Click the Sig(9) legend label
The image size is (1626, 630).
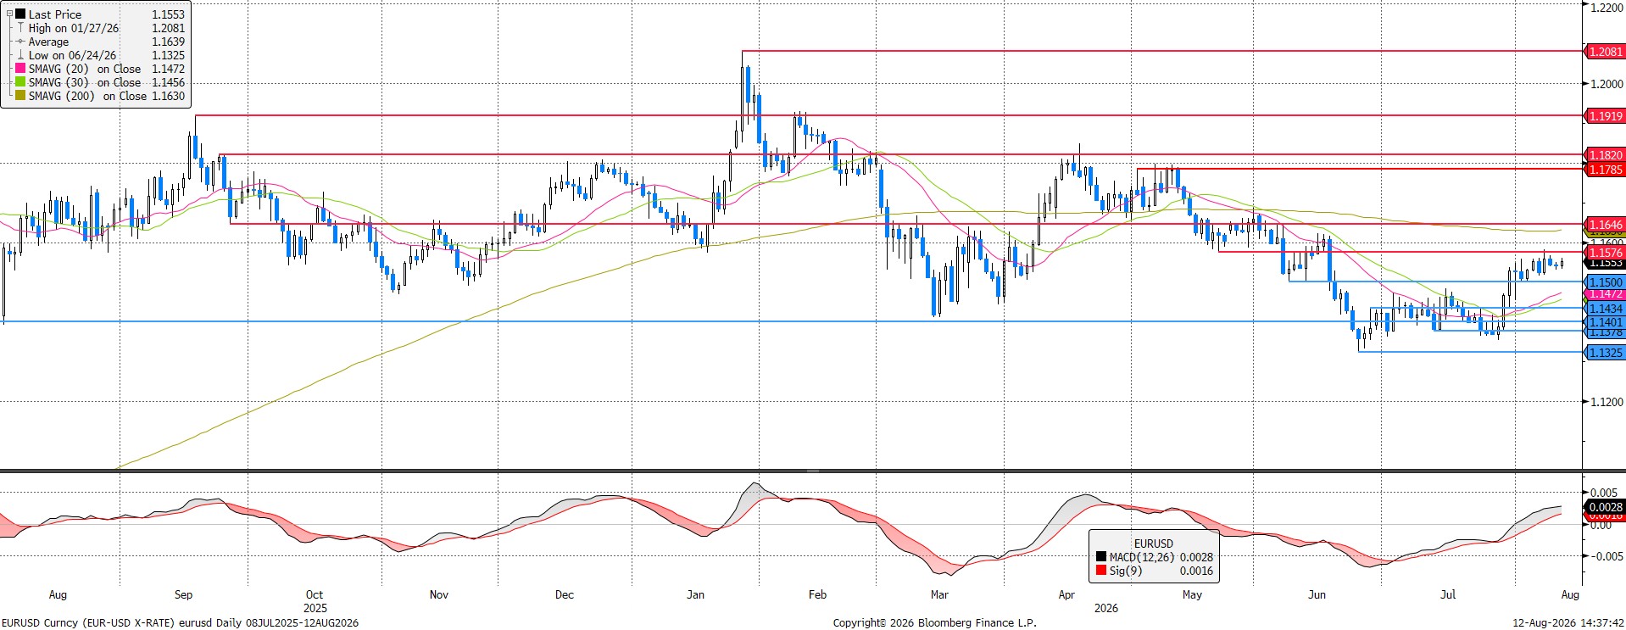coord(1126,571)
